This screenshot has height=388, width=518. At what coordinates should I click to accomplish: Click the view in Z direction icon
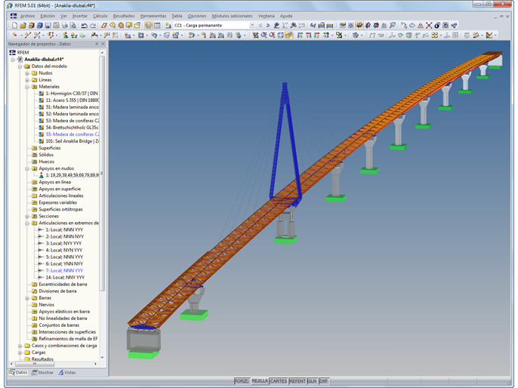coord(316,35)
